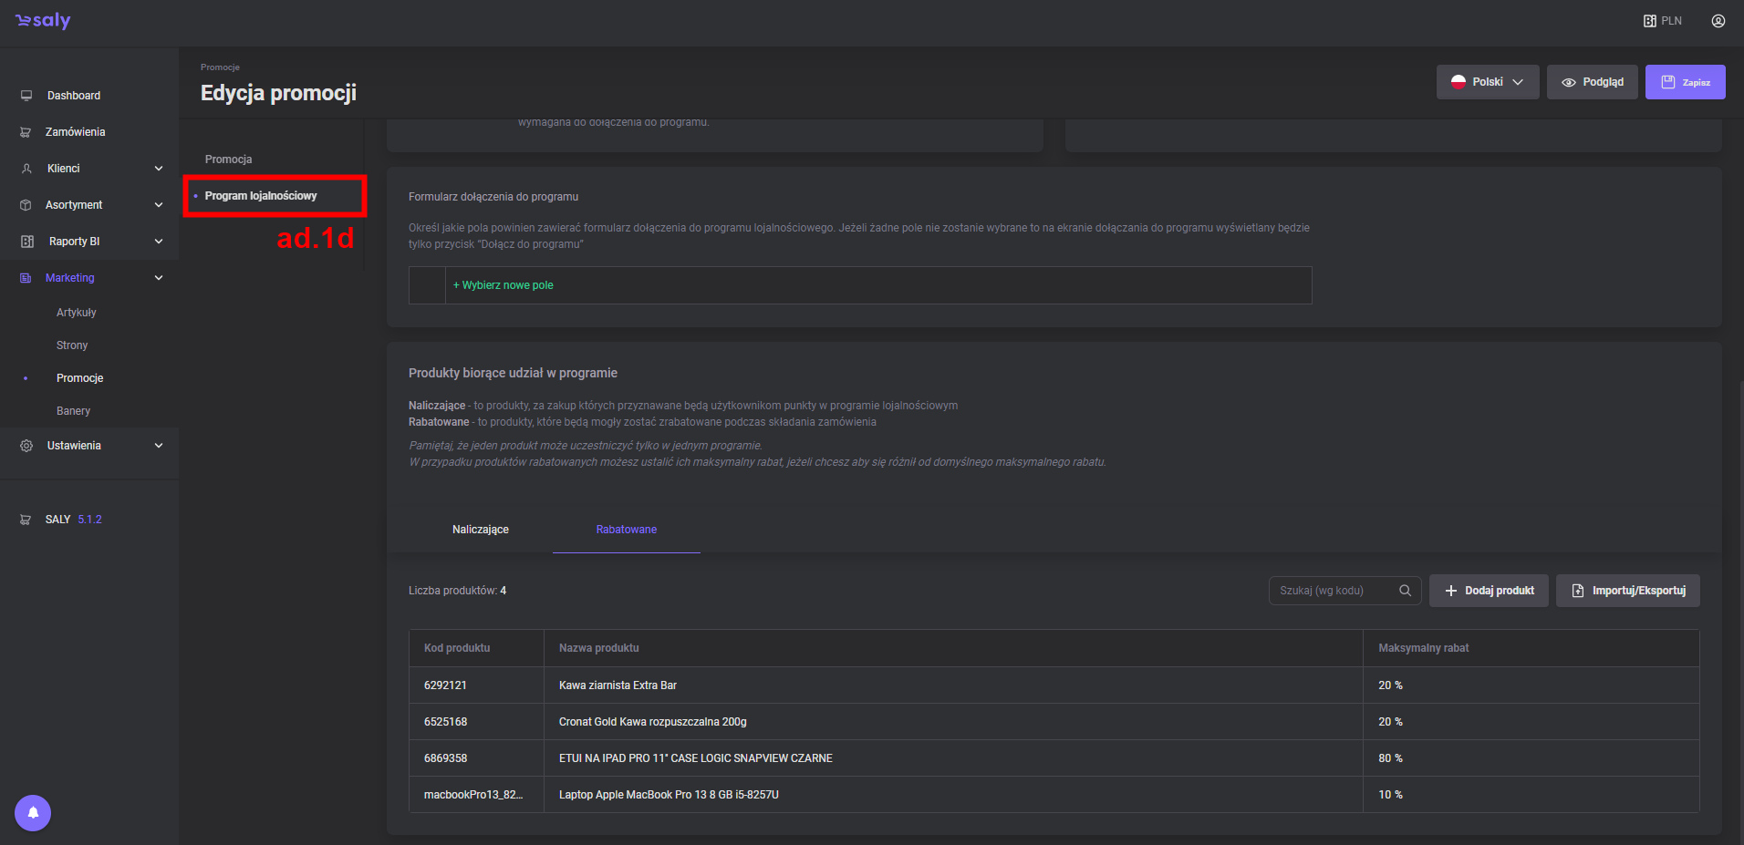Click the Dashboard monitor icon

tap(26, 96)
